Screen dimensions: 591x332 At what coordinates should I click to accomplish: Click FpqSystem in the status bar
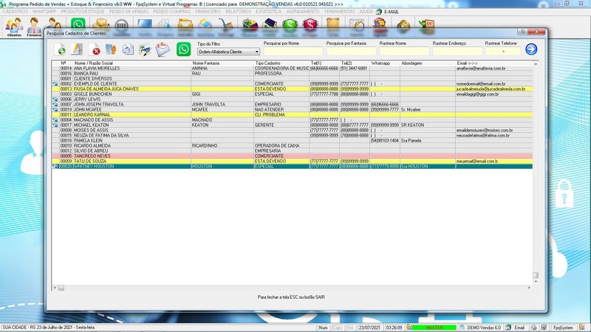[x=563, y=328]
